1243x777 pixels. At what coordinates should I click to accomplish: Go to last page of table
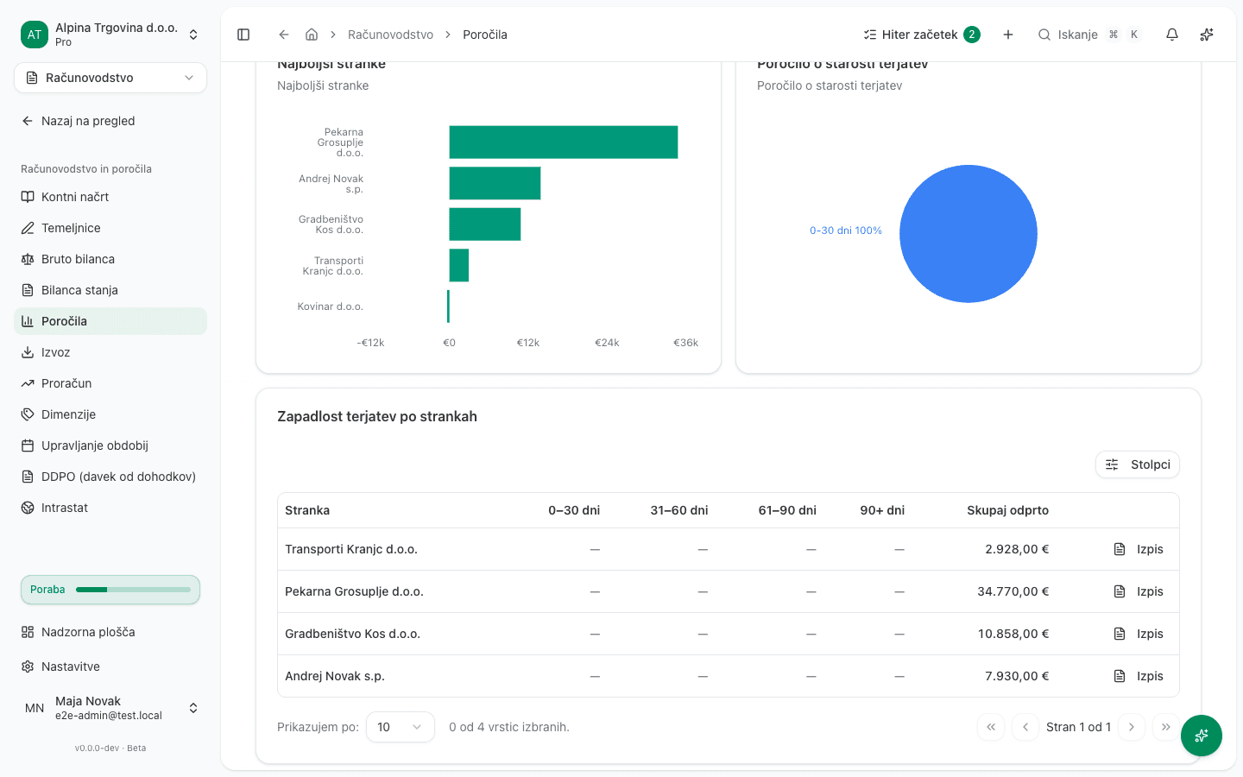[1166, 727]
